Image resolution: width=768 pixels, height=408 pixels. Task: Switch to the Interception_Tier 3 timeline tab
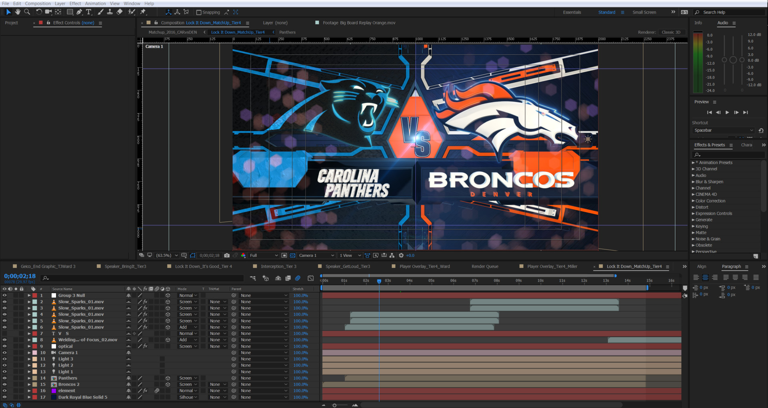tap(278, 267)
